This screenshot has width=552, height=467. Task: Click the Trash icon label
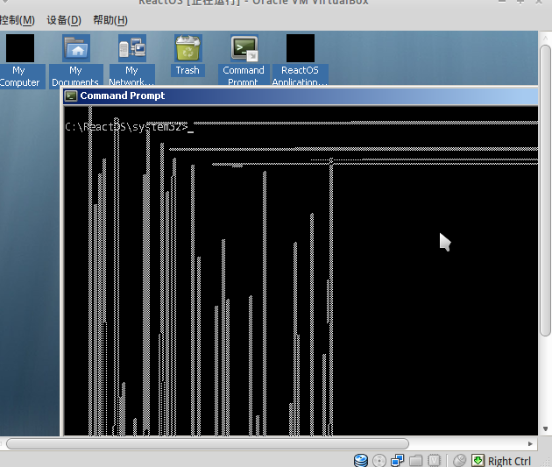(x=188, y=70)
